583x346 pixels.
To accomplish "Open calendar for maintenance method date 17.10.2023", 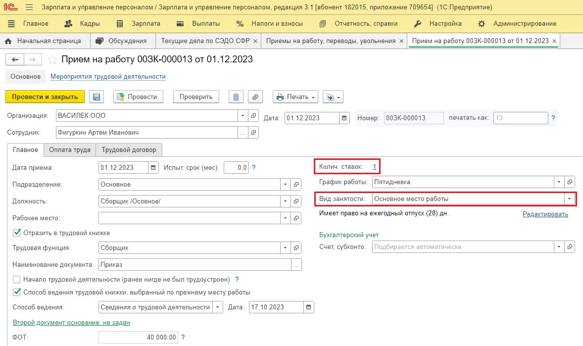I will coord(309,307).
